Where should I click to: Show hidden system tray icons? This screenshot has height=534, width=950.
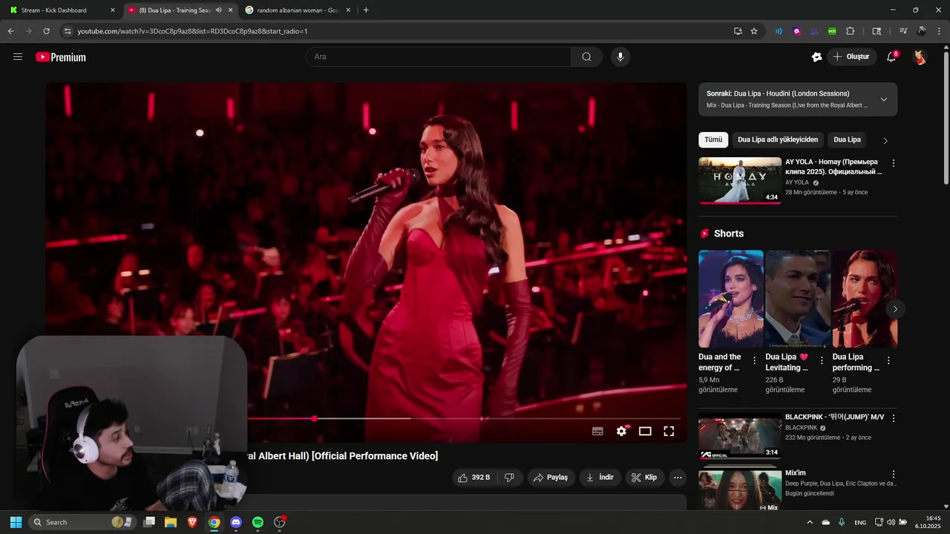pos(810,522)
